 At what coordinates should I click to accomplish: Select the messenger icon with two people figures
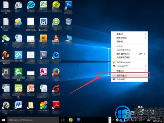[18, 22]
